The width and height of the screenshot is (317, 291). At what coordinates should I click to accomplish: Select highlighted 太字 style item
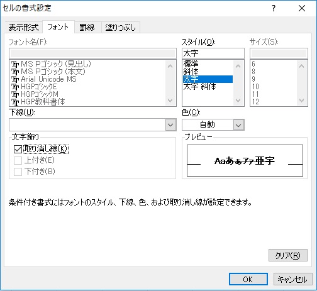208,79
